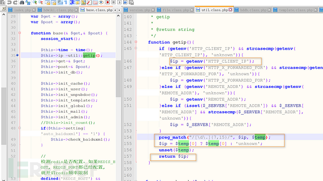Screen dimensions: 323x181
Task: Collapse function getip fold at line 144
Action: click(x=136, y=42)
